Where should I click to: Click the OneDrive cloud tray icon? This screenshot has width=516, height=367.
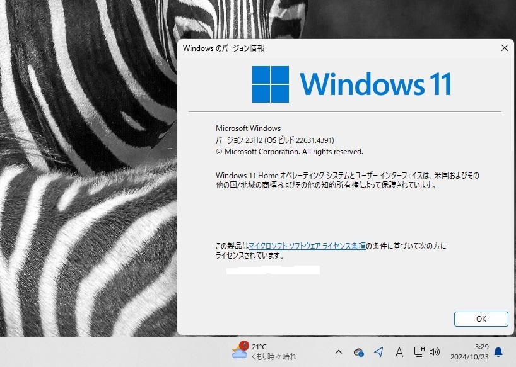click(358, 353)
